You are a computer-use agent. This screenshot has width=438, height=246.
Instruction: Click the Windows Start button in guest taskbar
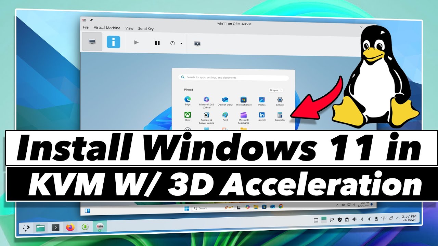[186, 208]
